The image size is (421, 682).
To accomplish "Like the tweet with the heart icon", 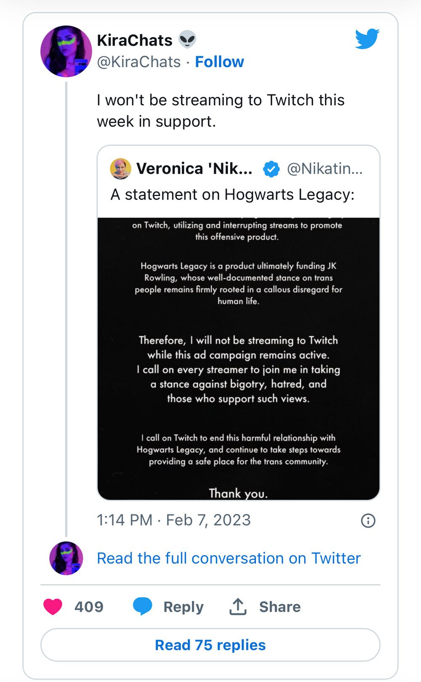I will (x=53, y=607).
